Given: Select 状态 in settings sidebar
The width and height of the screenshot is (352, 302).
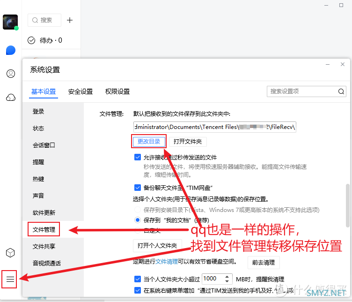Looking at the screenshot, I should click(38, 128).
